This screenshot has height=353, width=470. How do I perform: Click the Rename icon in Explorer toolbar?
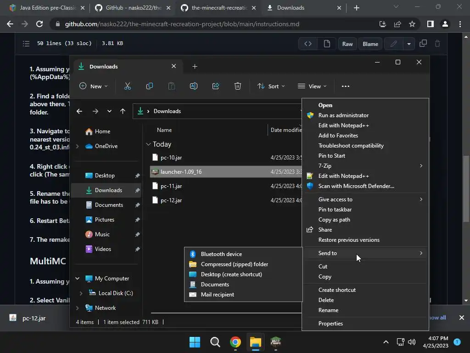[x=194, y=86]
